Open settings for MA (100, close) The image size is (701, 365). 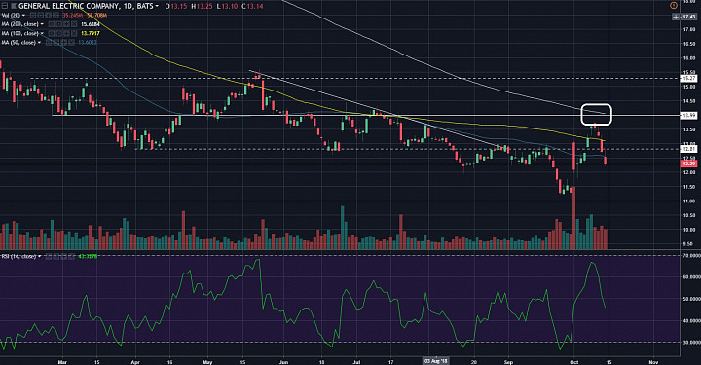pos(58,33)
